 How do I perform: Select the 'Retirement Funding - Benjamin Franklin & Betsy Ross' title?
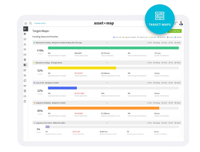[59, 43]
